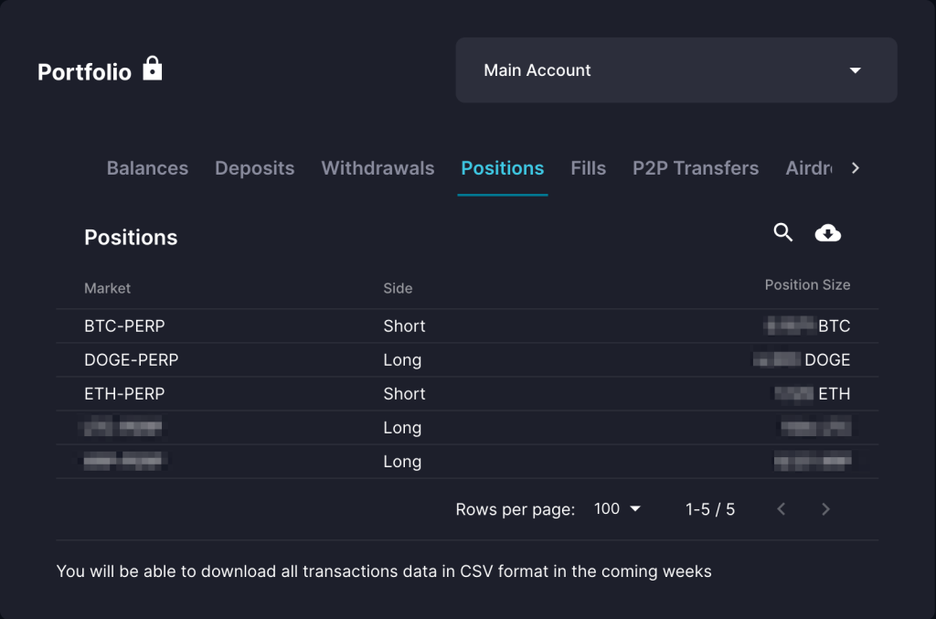The width and height of the screenshot is (936, 619).
Task: Click the cloud download icon
Action: pos(827,234)
